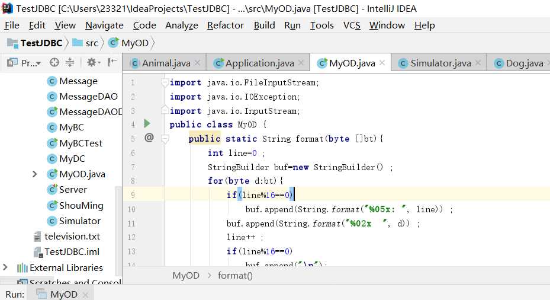Expand the MyOD.java tree node arrow

click(x=34, y=174)
